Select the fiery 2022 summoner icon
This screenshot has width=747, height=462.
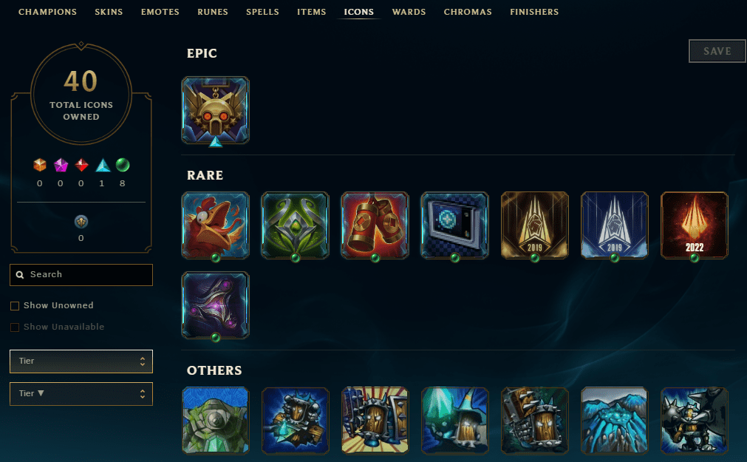tap(694, 225)
